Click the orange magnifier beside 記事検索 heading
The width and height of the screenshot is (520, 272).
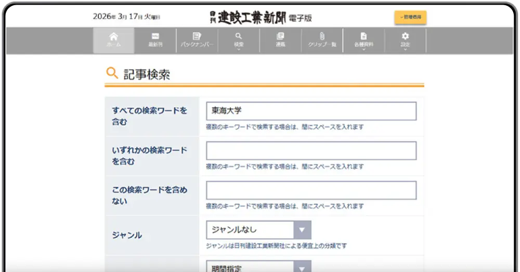(112, 73)
